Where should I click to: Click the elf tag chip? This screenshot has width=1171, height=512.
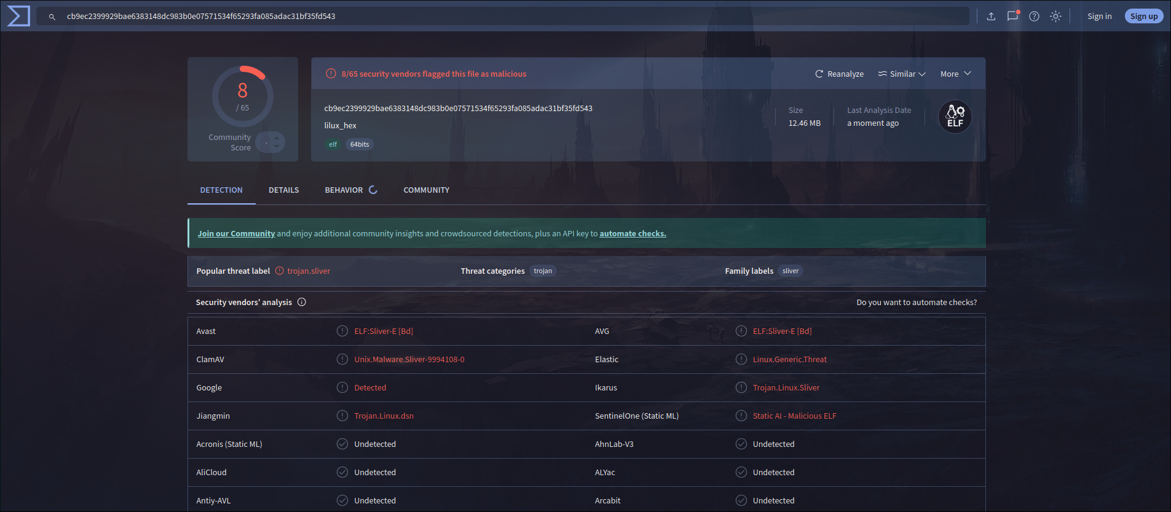pyautogui.click(x=333, y=144)
